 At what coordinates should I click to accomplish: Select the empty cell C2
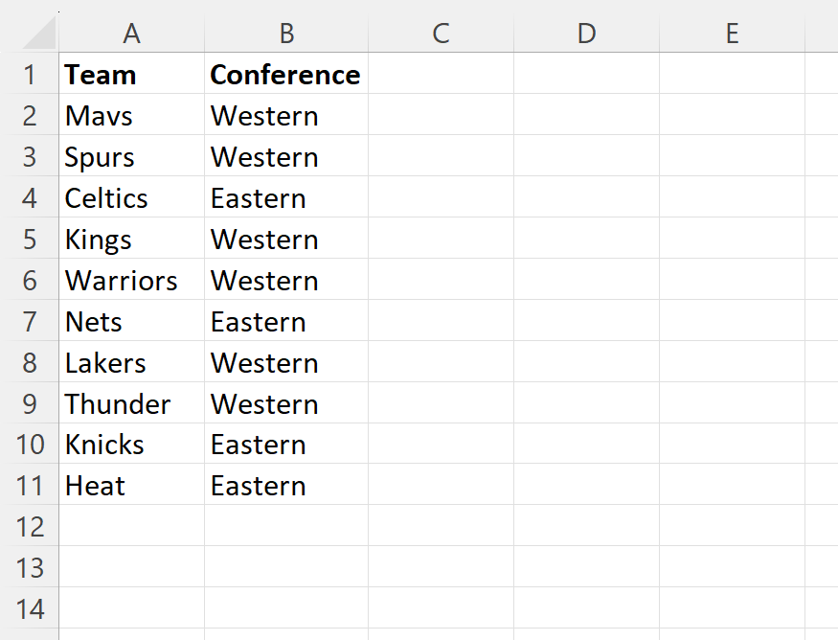click(x=441, y=115)
